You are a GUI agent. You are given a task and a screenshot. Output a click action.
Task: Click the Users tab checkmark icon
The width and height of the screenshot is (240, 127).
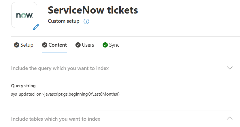(78, 45)
